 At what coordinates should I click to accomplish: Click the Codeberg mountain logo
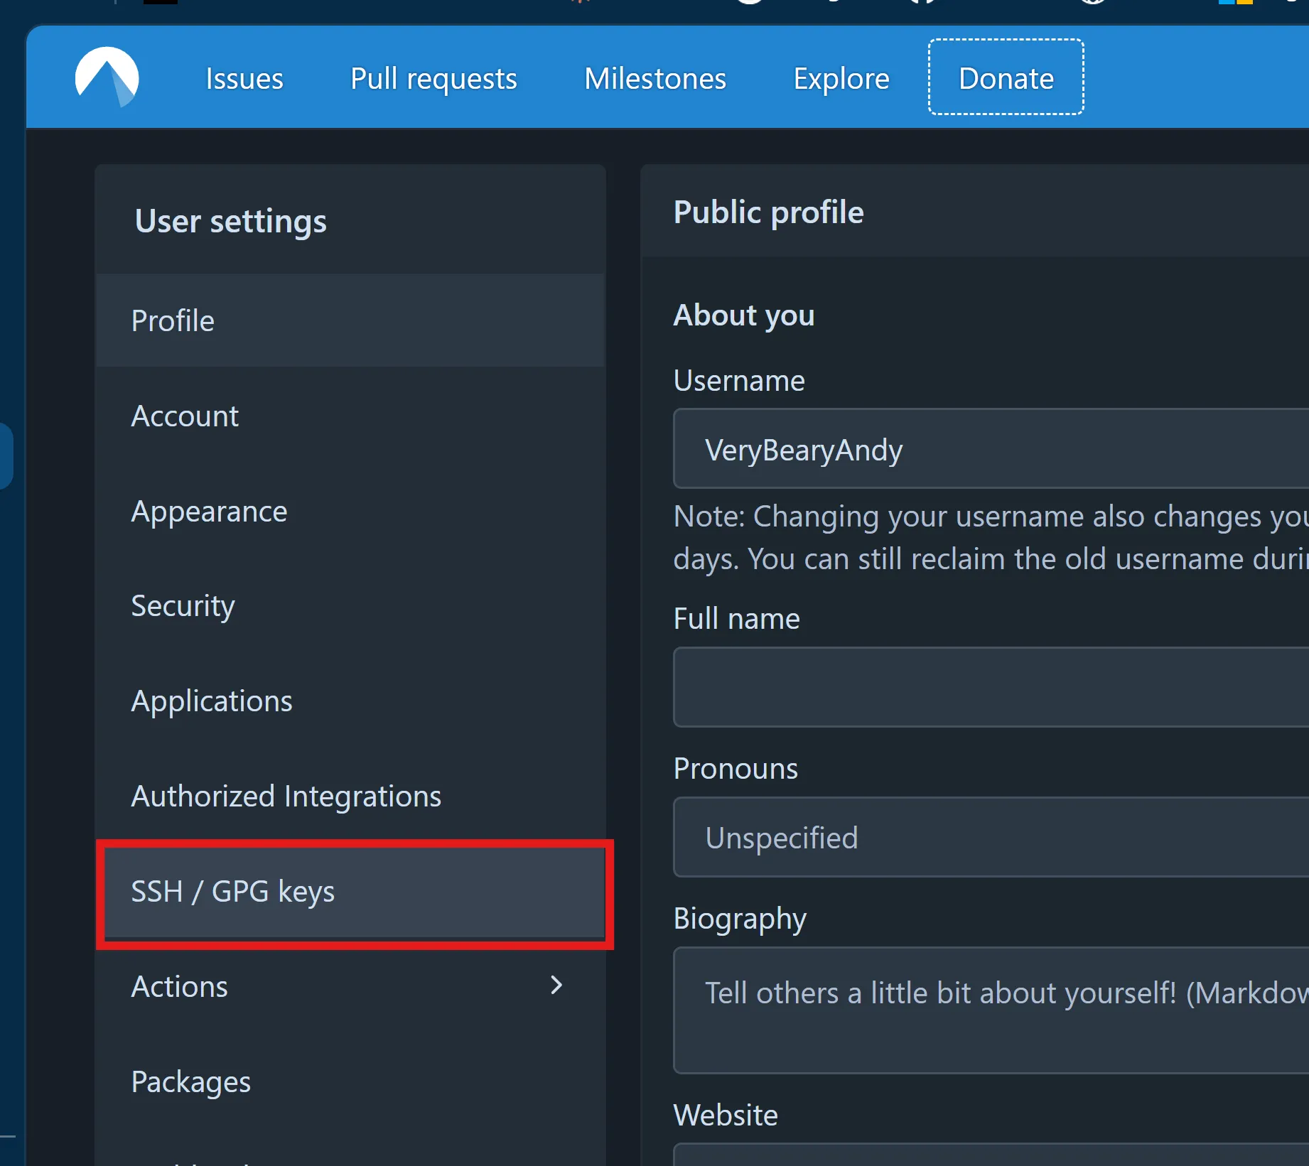point(107,77)
